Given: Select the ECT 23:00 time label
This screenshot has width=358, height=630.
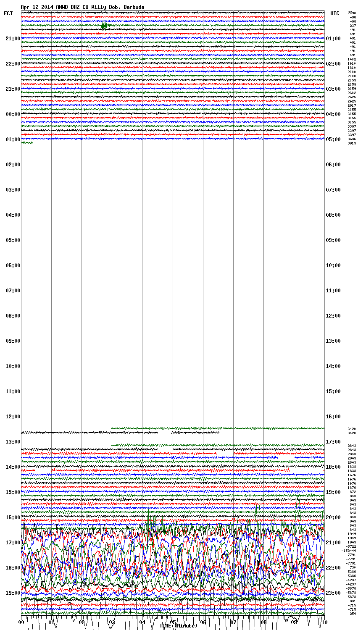Looking at the screenshot, I should point(13,89).
